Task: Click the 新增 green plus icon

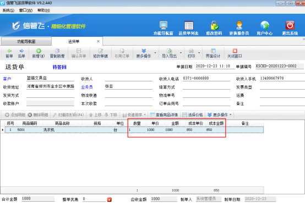Action: point(39,51)
